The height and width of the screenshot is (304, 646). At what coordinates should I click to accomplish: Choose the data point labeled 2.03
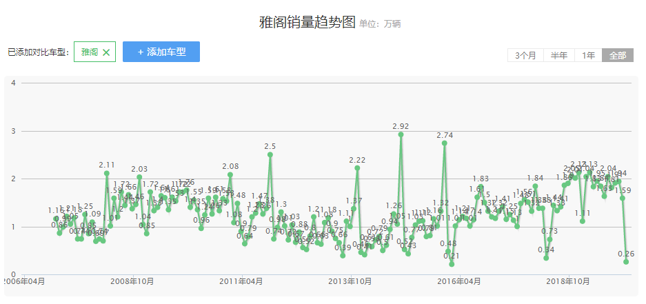tap(139, 177)
